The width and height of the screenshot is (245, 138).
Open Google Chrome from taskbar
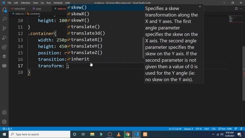[x=127, y=134]
